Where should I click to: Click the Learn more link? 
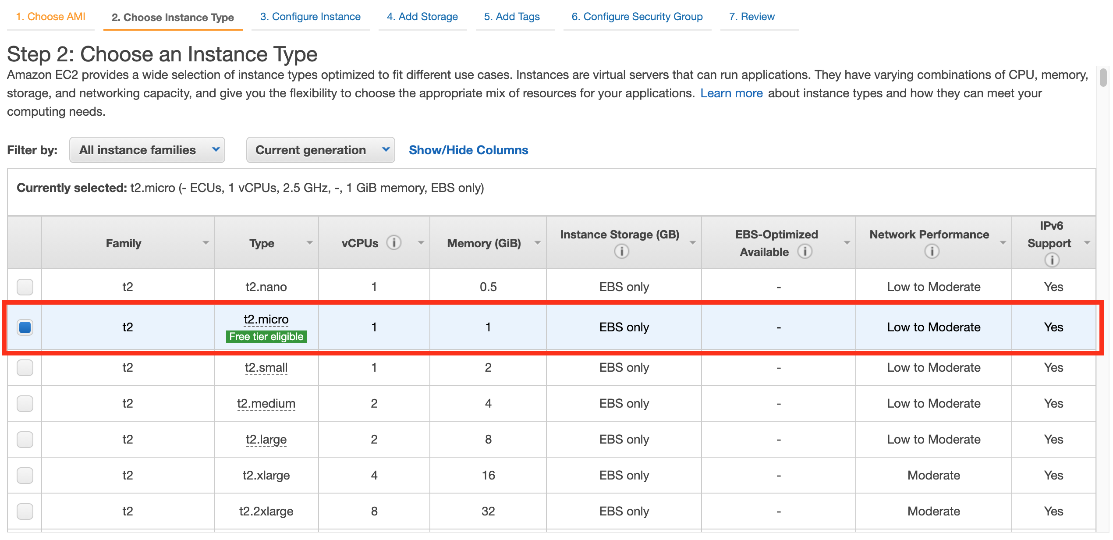coord(731,93)
